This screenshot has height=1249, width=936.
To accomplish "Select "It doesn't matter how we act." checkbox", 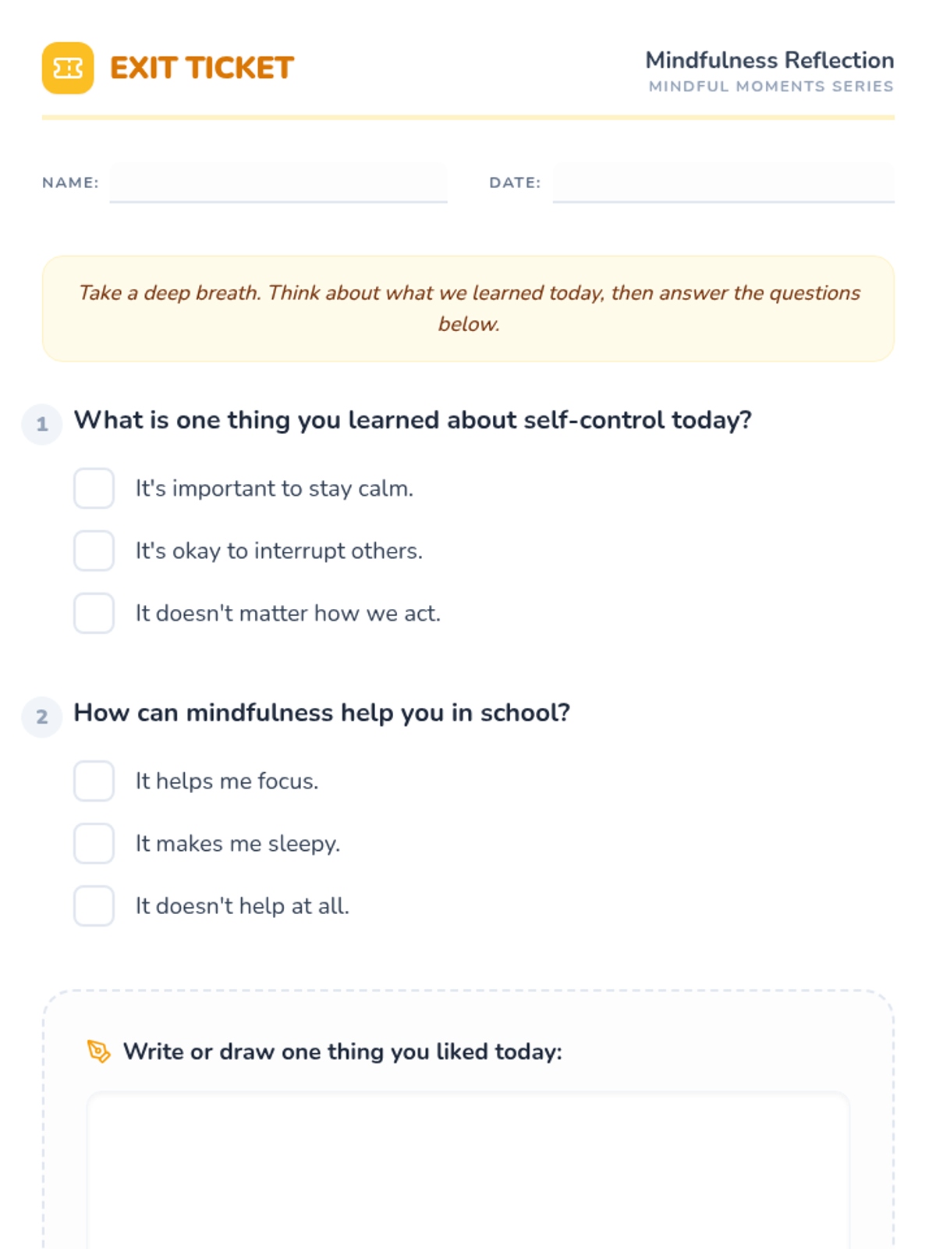I will (94, 613).
